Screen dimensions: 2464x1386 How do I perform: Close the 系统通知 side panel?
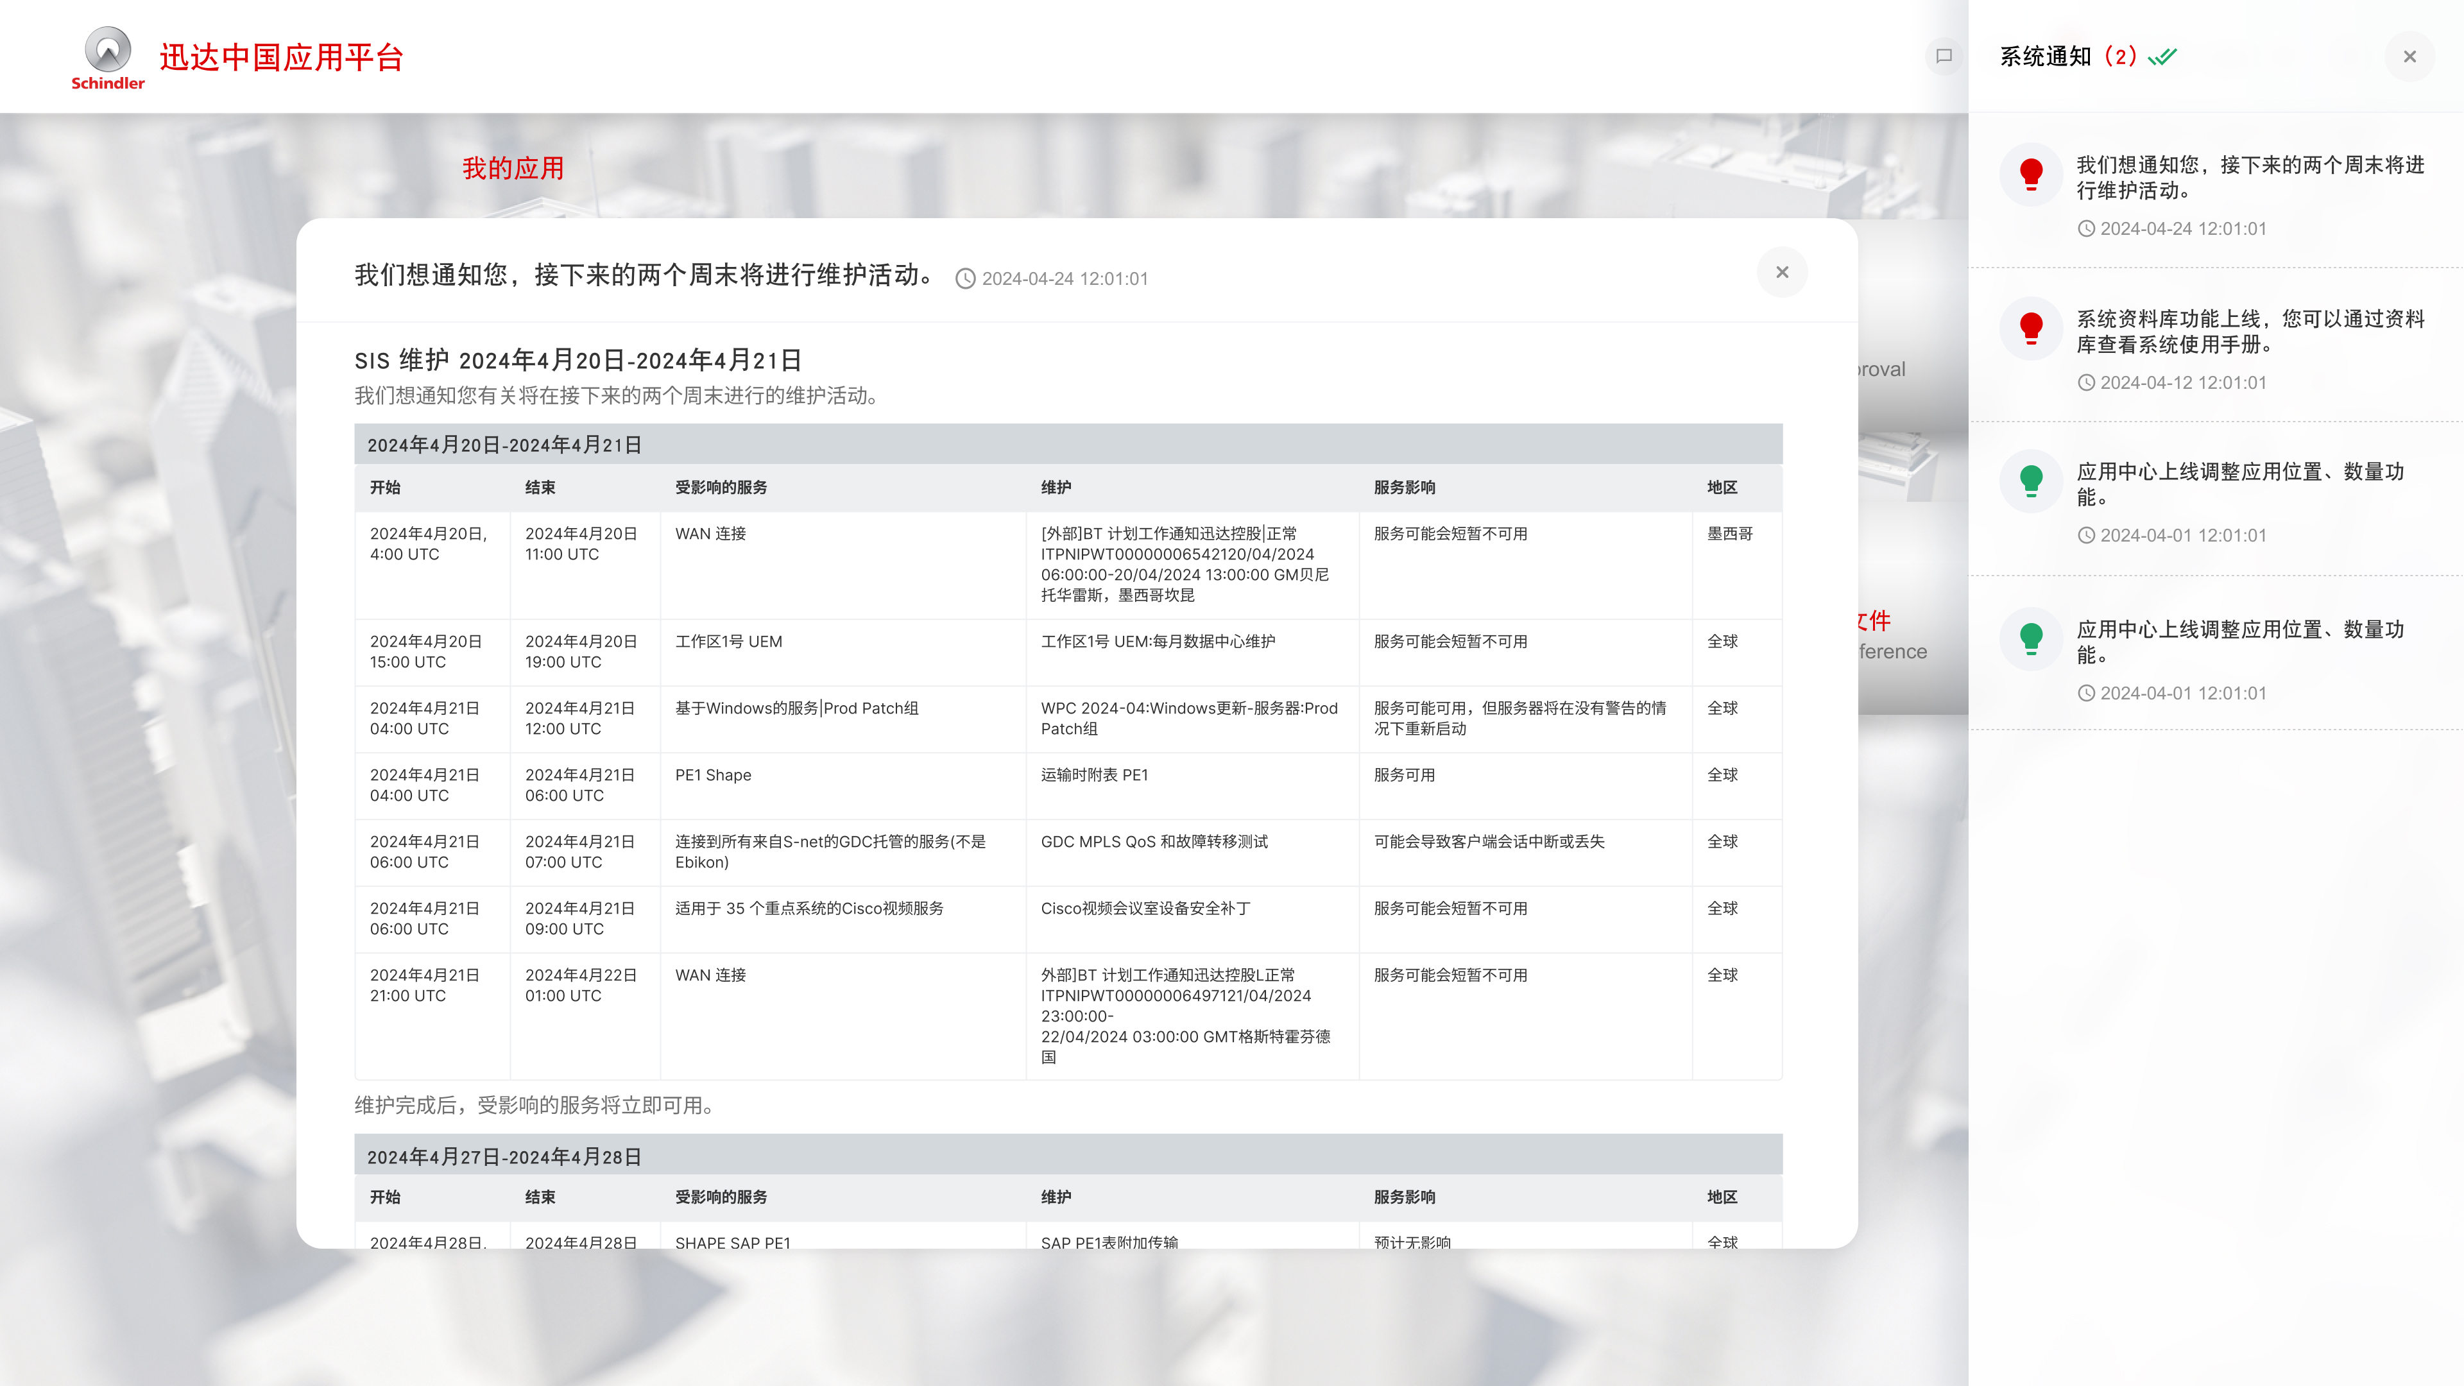tap(2409, 56)
